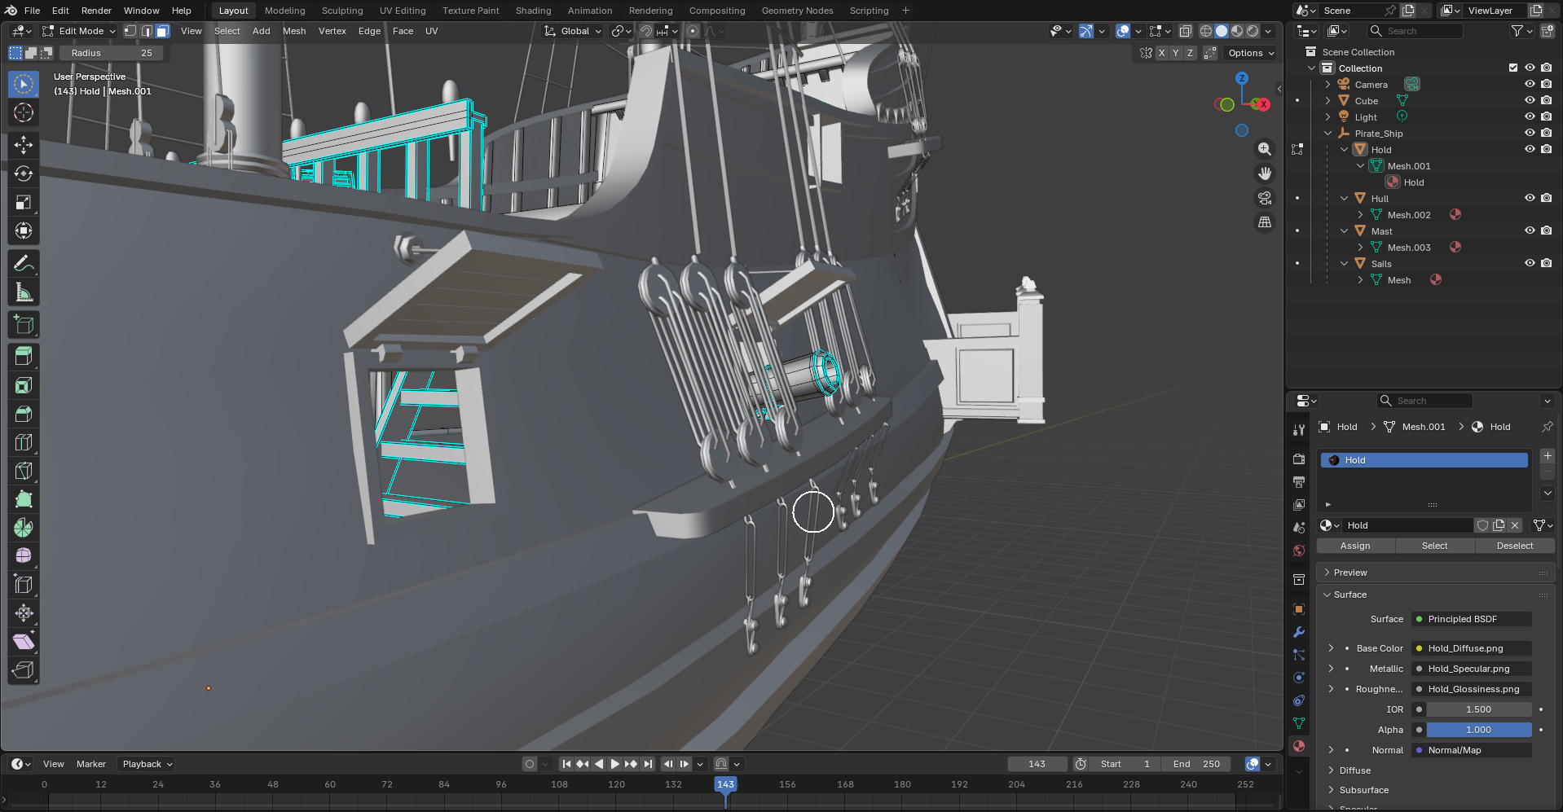Collapse the Pirate_Ship tree item
The height and width of the screenshot is (812, 1563).
tap(1327, 133)
